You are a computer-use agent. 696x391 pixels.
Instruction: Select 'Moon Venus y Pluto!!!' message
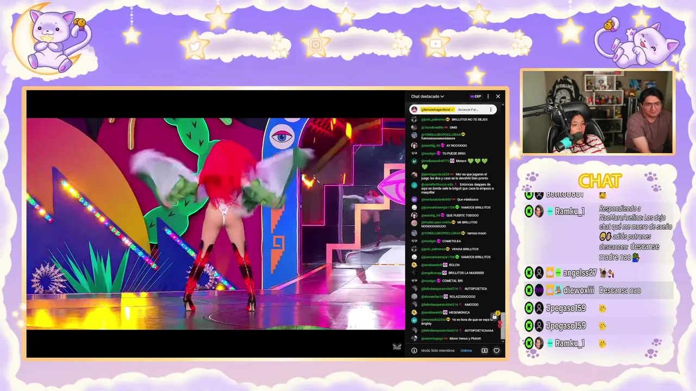pos(465,339)
